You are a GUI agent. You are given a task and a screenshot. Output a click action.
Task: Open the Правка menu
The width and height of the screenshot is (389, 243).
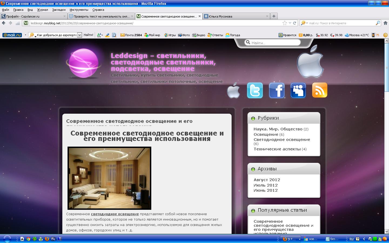click(18, 10)
